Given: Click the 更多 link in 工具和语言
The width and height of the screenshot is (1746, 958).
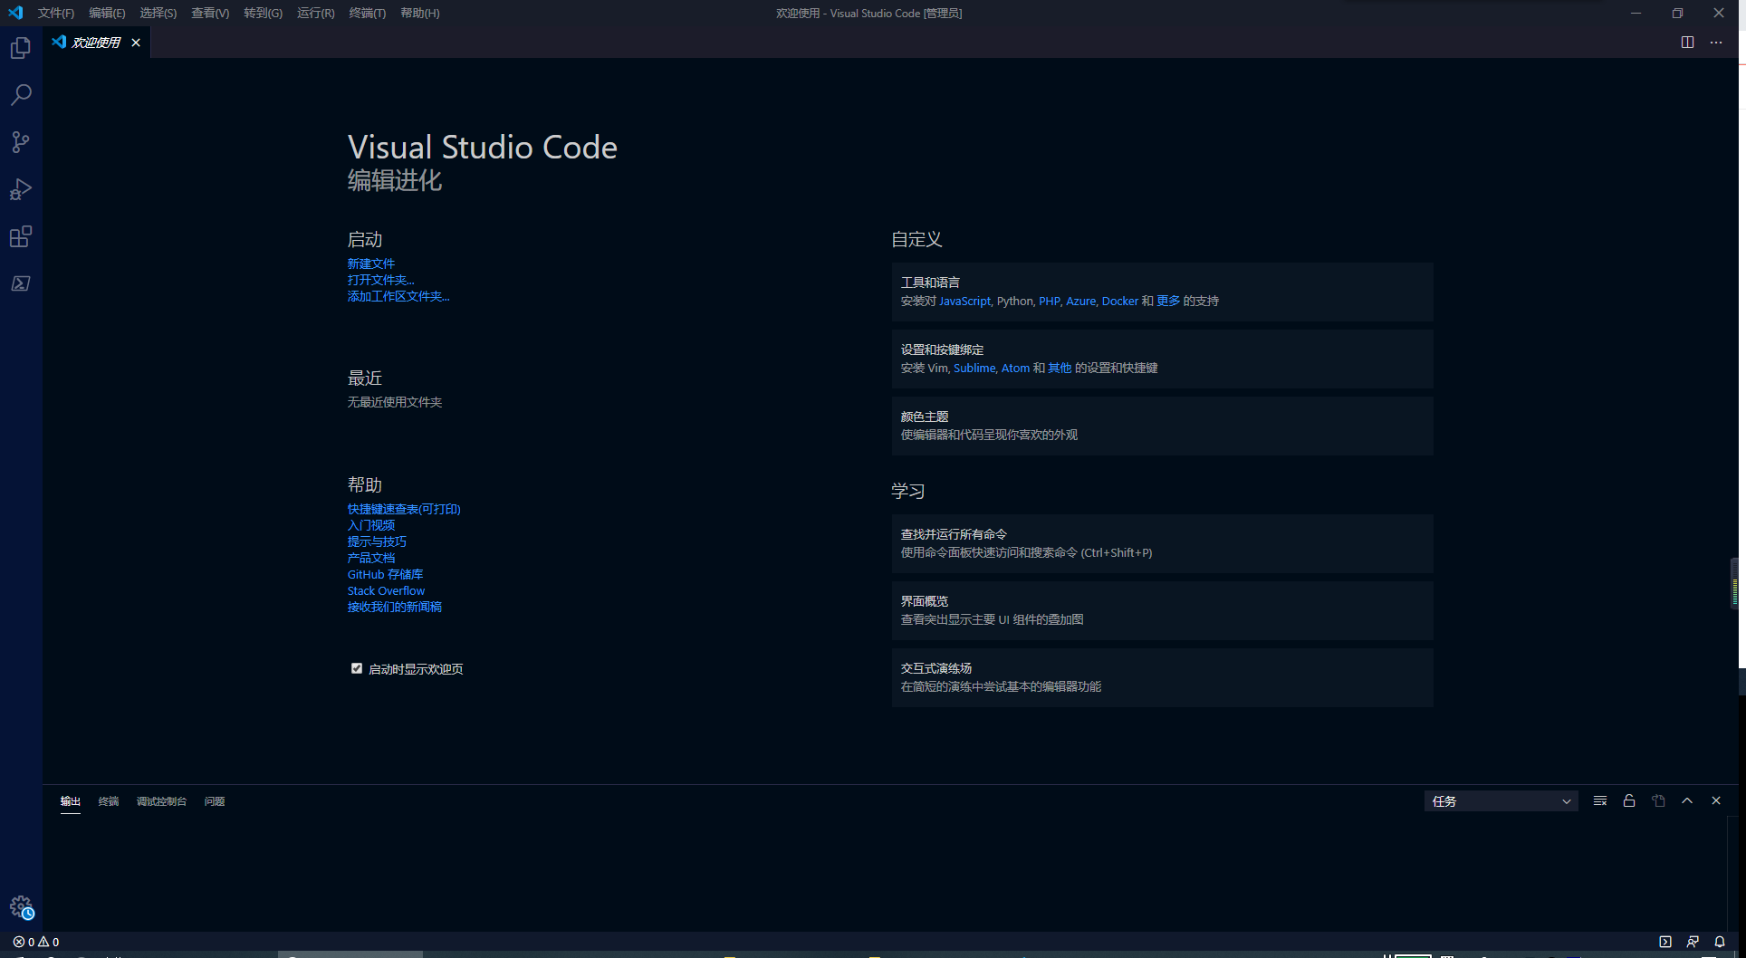Looking at the screenshot, I should (1168, 301).
